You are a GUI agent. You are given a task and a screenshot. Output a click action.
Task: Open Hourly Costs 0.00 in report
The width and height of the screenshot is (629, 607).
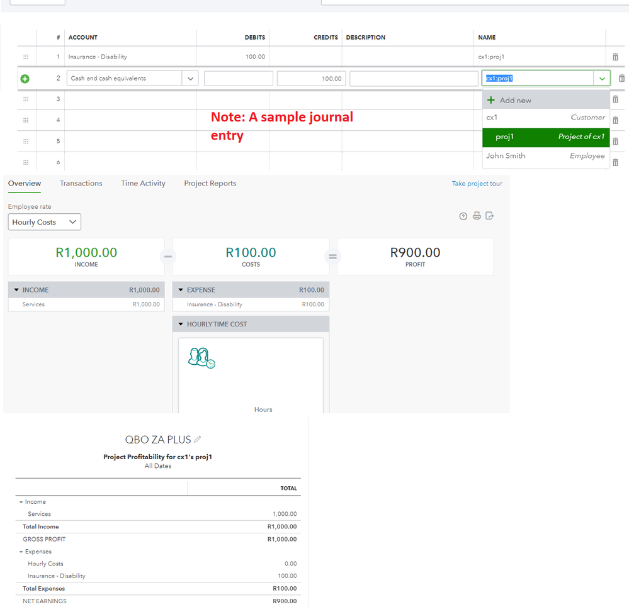[x=290, y=564]
